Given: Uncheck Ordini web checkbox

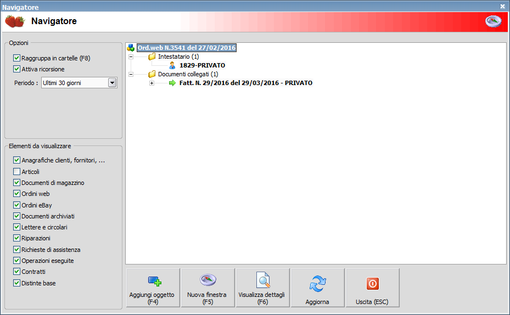Looking at the screenshot, I should [x=16, y=193].
